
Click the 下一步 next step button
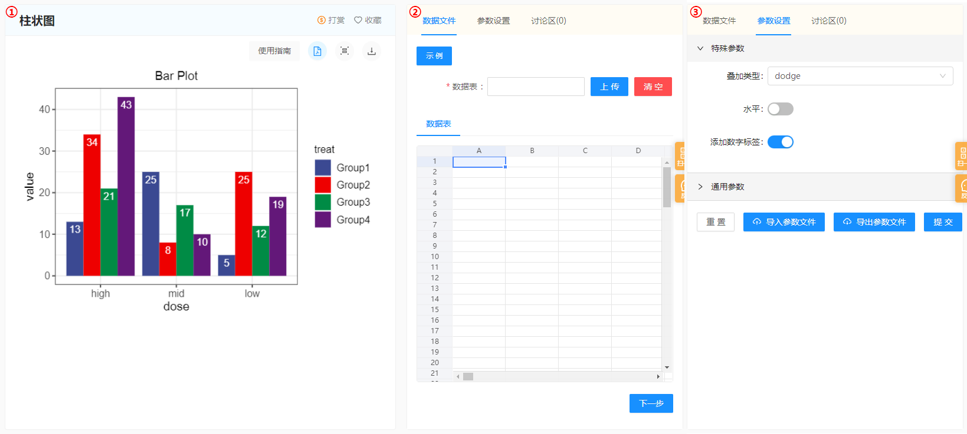coord(651,403)
